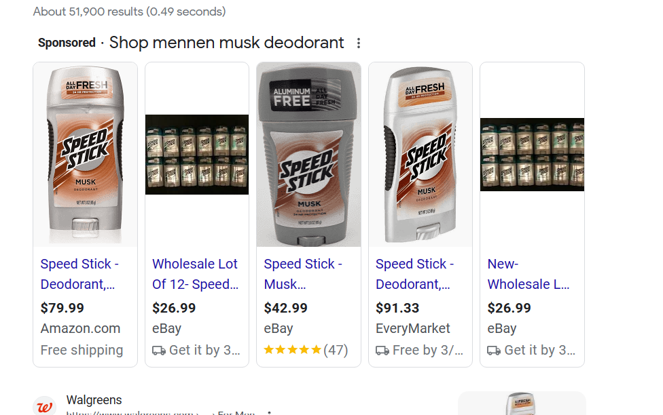Open the $91.33 Speed Stick Deodorant title link
This screenshot has width=663, height=415.
(x=414, y=274)
